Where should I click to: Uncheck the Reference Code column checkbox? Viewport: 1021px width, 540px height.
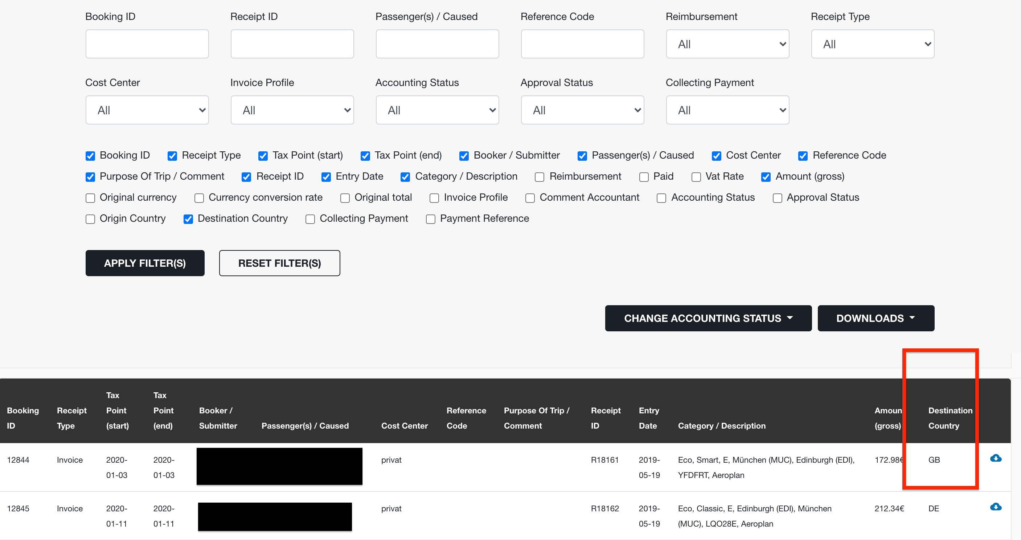[x=803, y=156]
